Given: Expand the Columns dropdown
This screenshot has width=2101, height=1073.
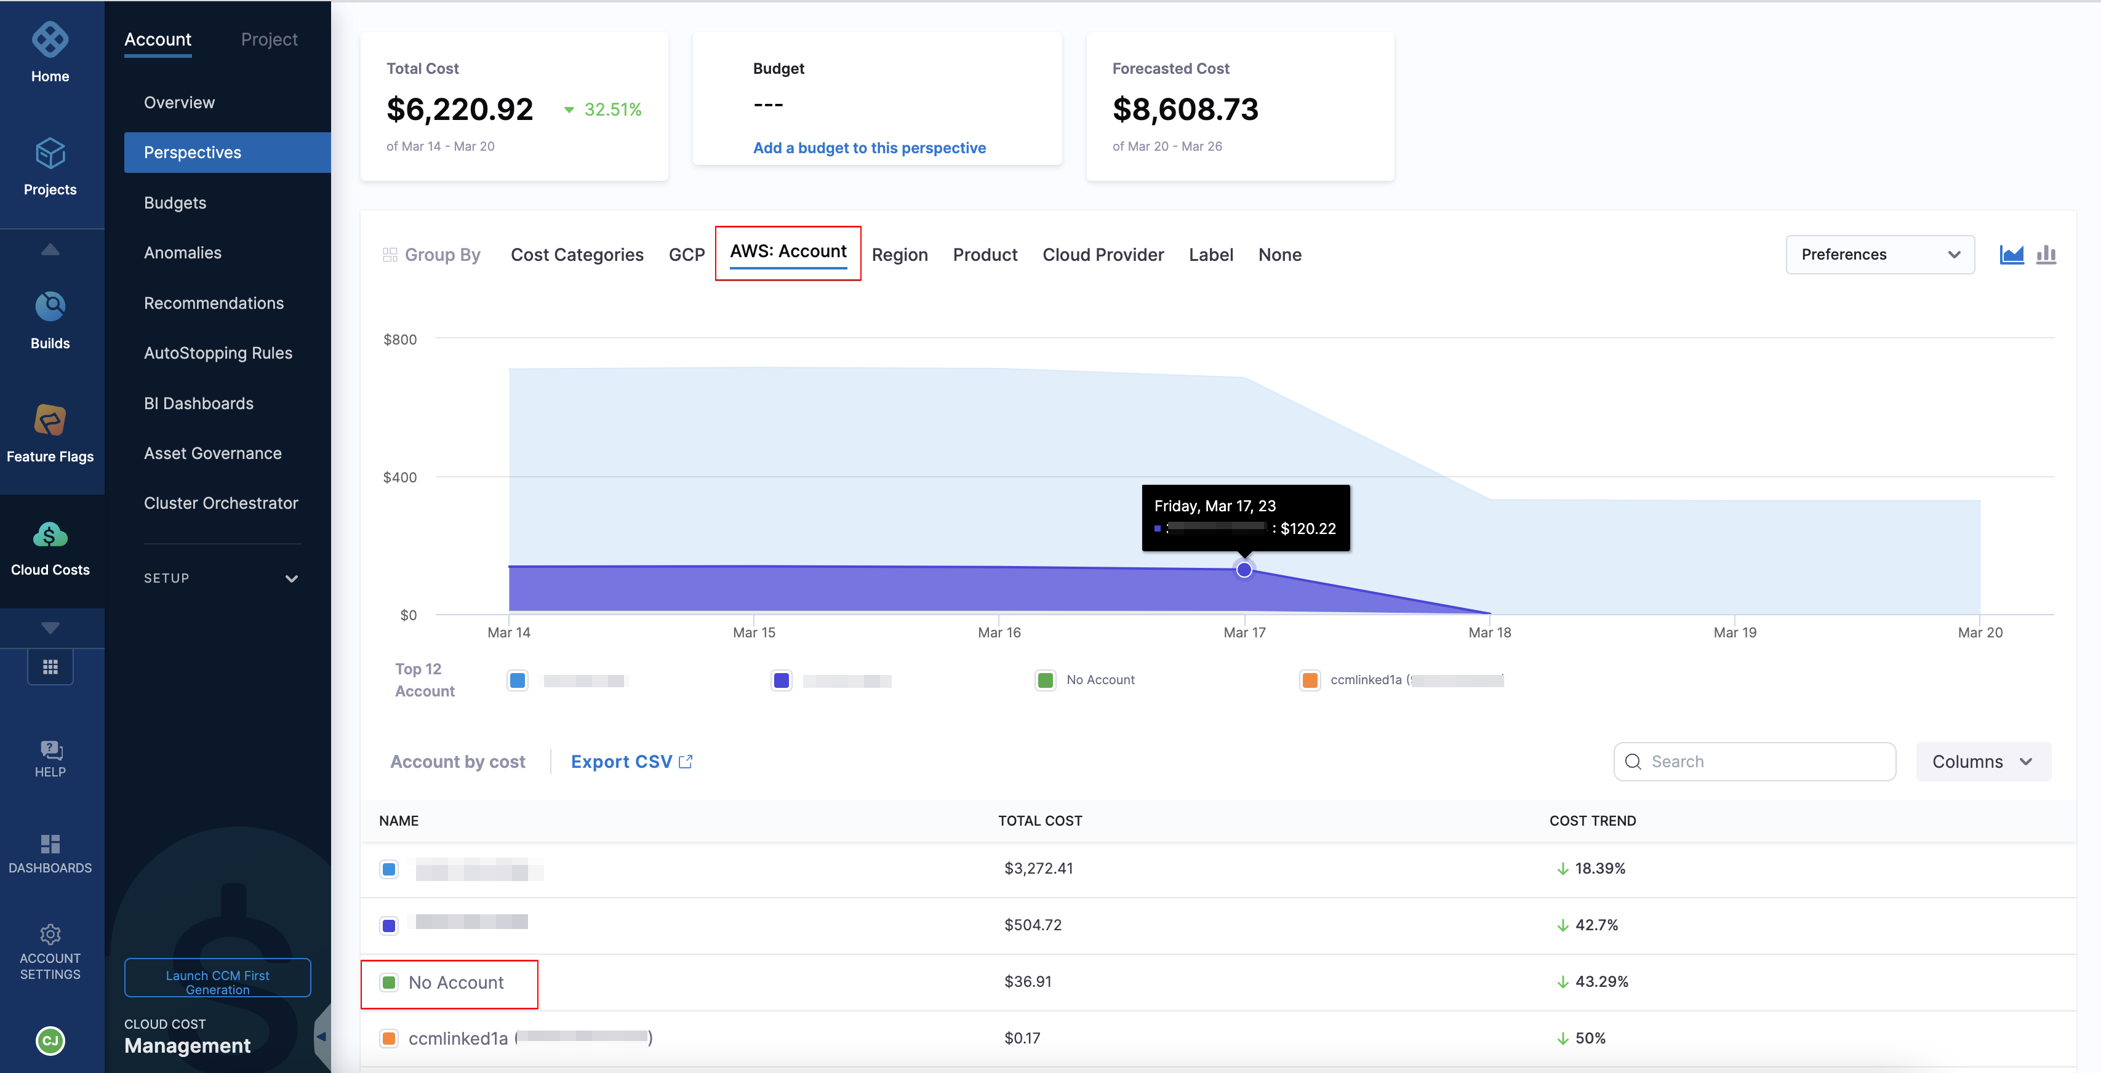Looking at the screenshot, I should [x=1983, y=762].
